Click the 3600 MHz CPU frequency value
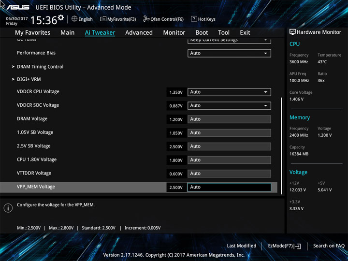The width and height of the screenshot is (348, 261). [x=299, y=62]
